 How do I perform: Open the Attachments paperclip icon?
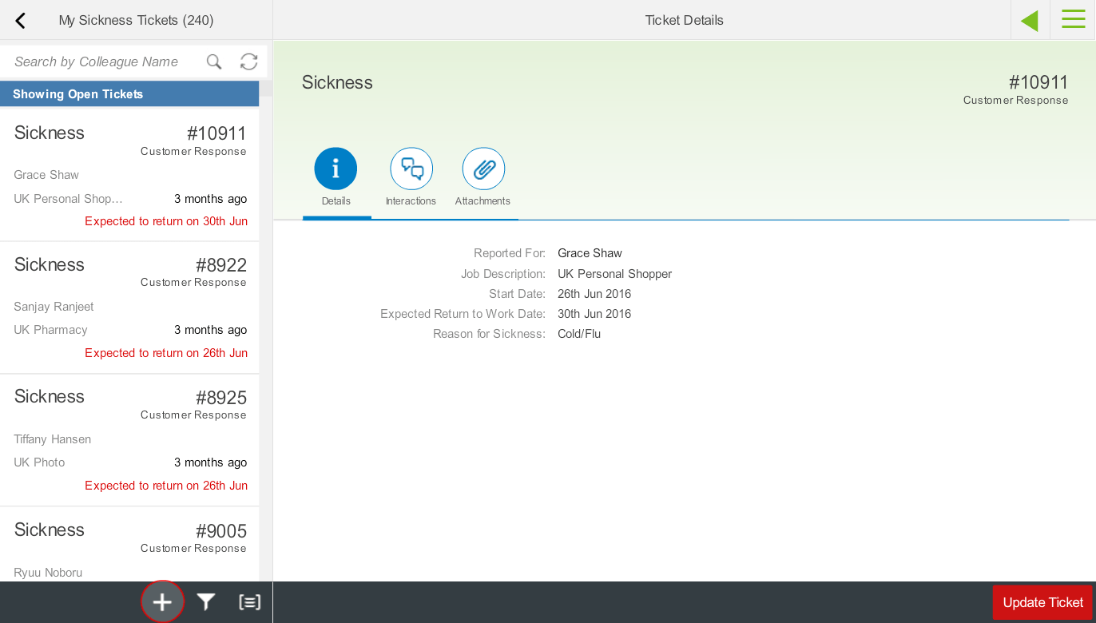click(x=483, y=169)
